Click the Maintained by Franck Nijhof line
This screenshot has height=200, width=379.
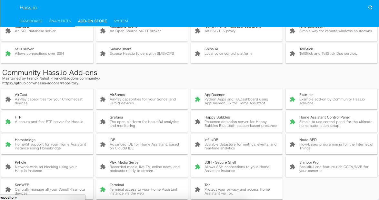coord(51,78)
